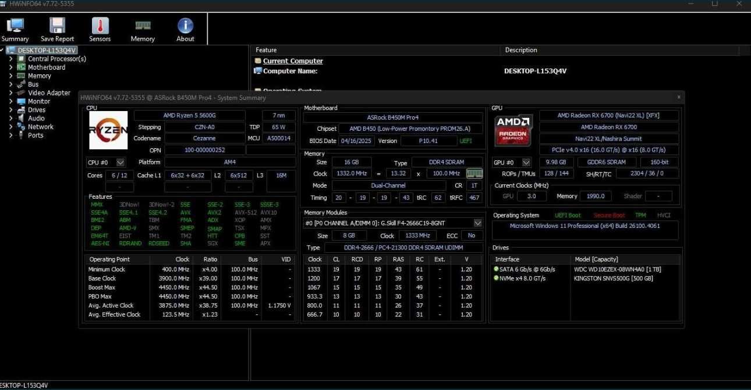Click the KINGSTON SNVS500G [500 GB] drive
Screen dimensions: 751x390
(614, 278)
